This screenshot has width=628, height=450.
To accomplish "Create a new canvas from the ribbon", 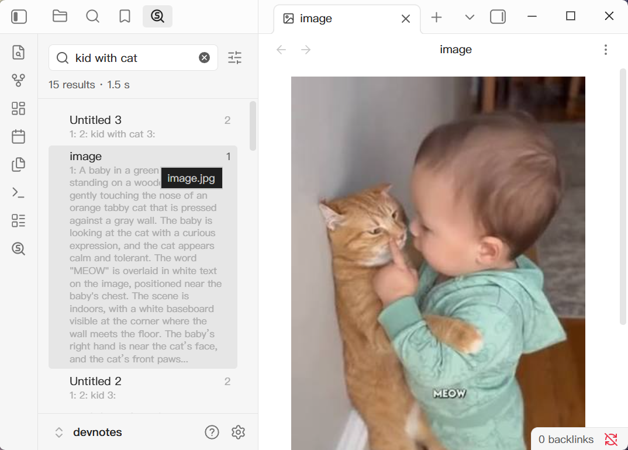I will [19, 109].
